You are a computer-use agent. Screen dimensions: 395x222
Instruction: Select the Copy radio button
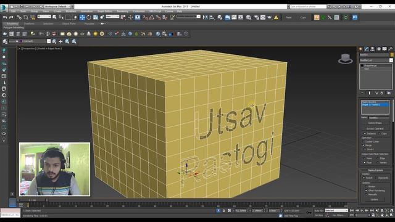[x=380, y=134]
